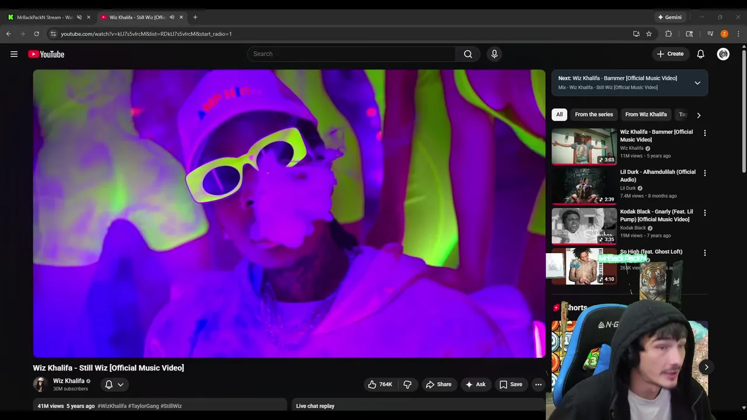The width and height of the screenshot is (747, 420).
Task: Select From the series filter chip
Action: point(594,114)
